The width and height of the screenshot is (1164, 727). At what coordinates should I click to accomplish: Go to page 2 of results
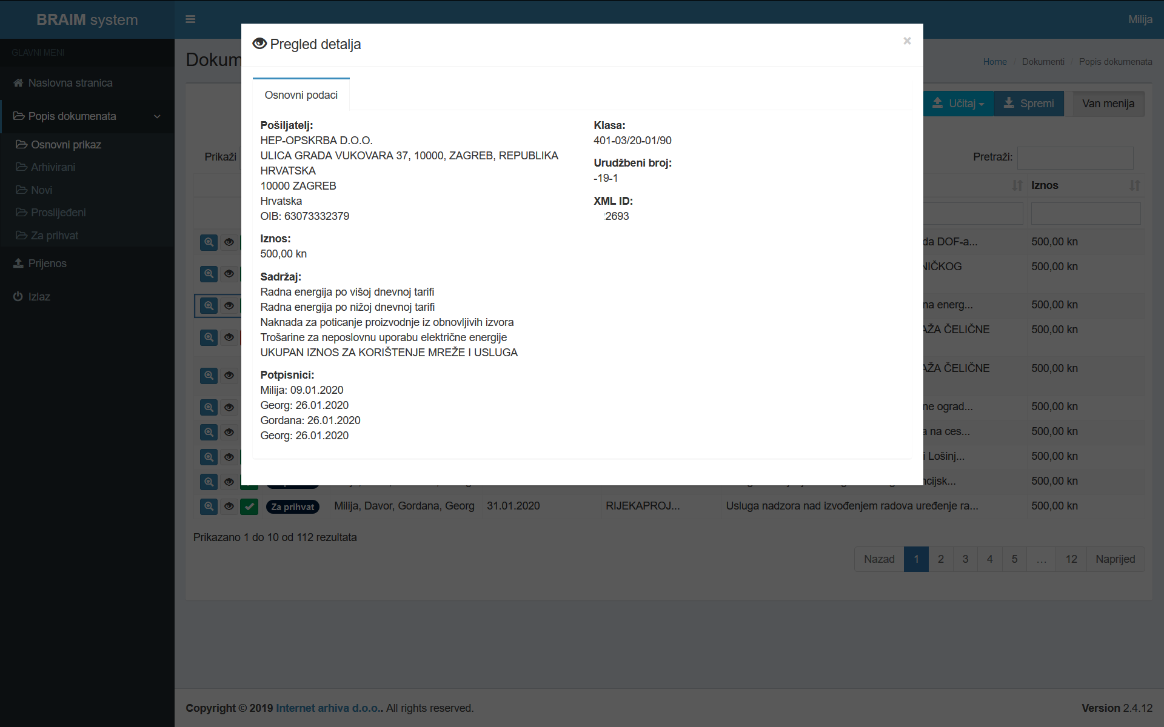point(941,559)
